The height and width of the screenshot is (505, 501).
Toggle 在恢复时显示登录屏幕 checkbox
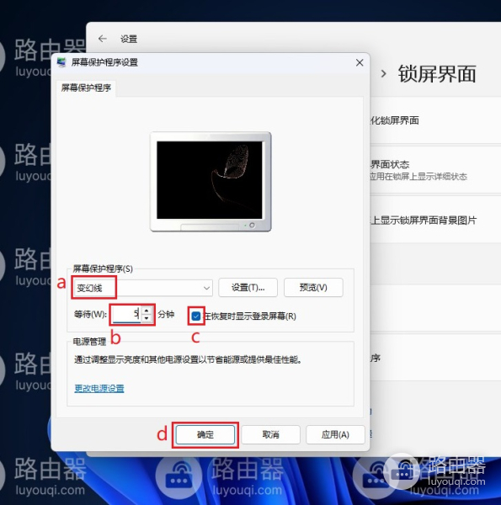[195, 316]
